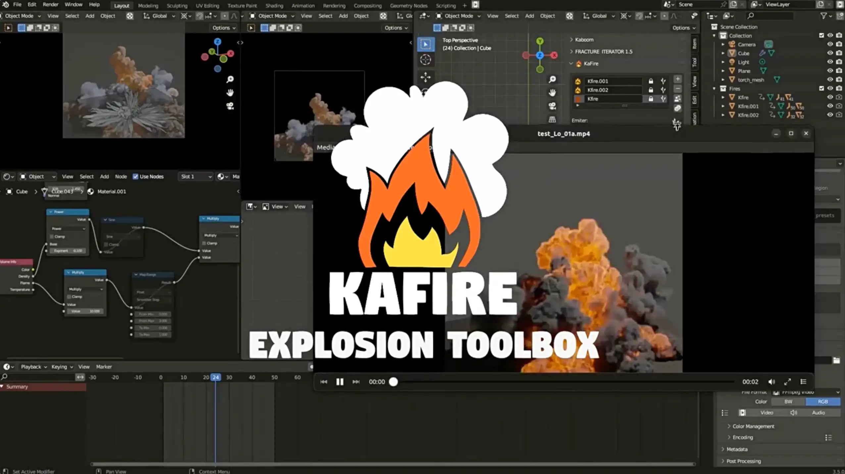The width and height of the screenshot is (845, 474).
Task: Pause the video in the media player
Action: (x=340, y=382)
